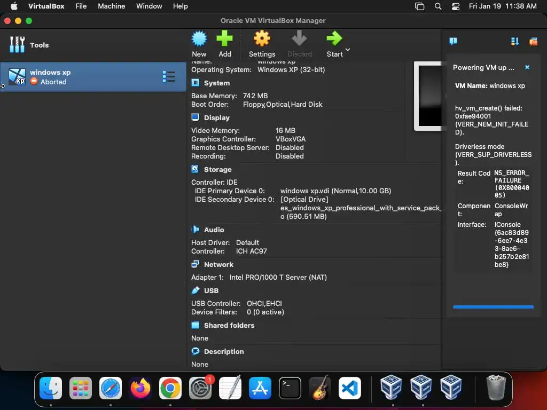Viewport: 547px width, 410px height.
Task: Open the Machine menu
Action: click(111, 6)
